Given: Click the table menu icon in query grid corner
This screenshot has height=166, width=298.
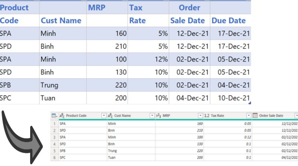Looking at the screenshot, I should 54,116.
